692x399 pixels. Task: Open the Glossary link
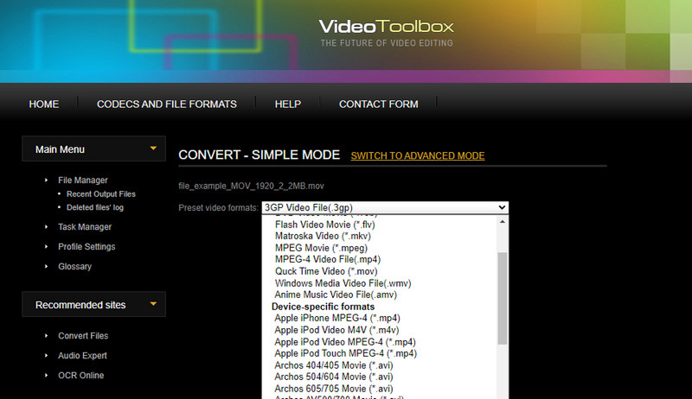74,267
